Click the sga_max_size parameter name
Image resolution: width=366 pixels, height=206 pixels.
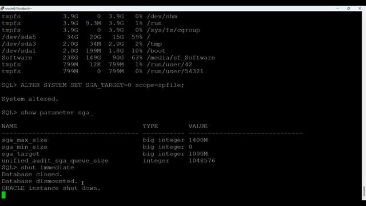pyautogui.click(x=25, y=140)
